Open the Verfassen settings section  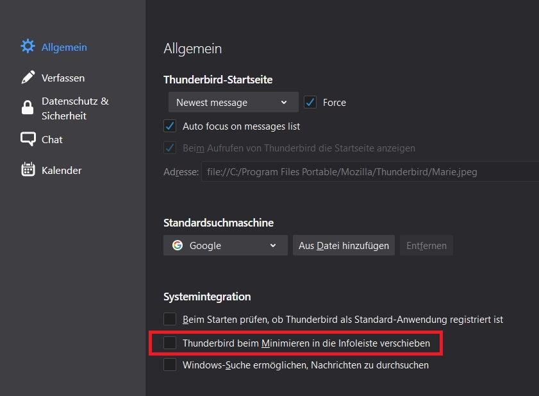click(x=63, y=78)
